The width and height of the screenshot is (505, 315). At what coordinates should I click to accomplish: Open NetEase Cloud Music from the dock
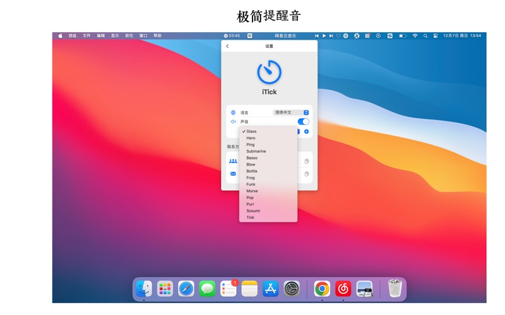pos(343,289)
